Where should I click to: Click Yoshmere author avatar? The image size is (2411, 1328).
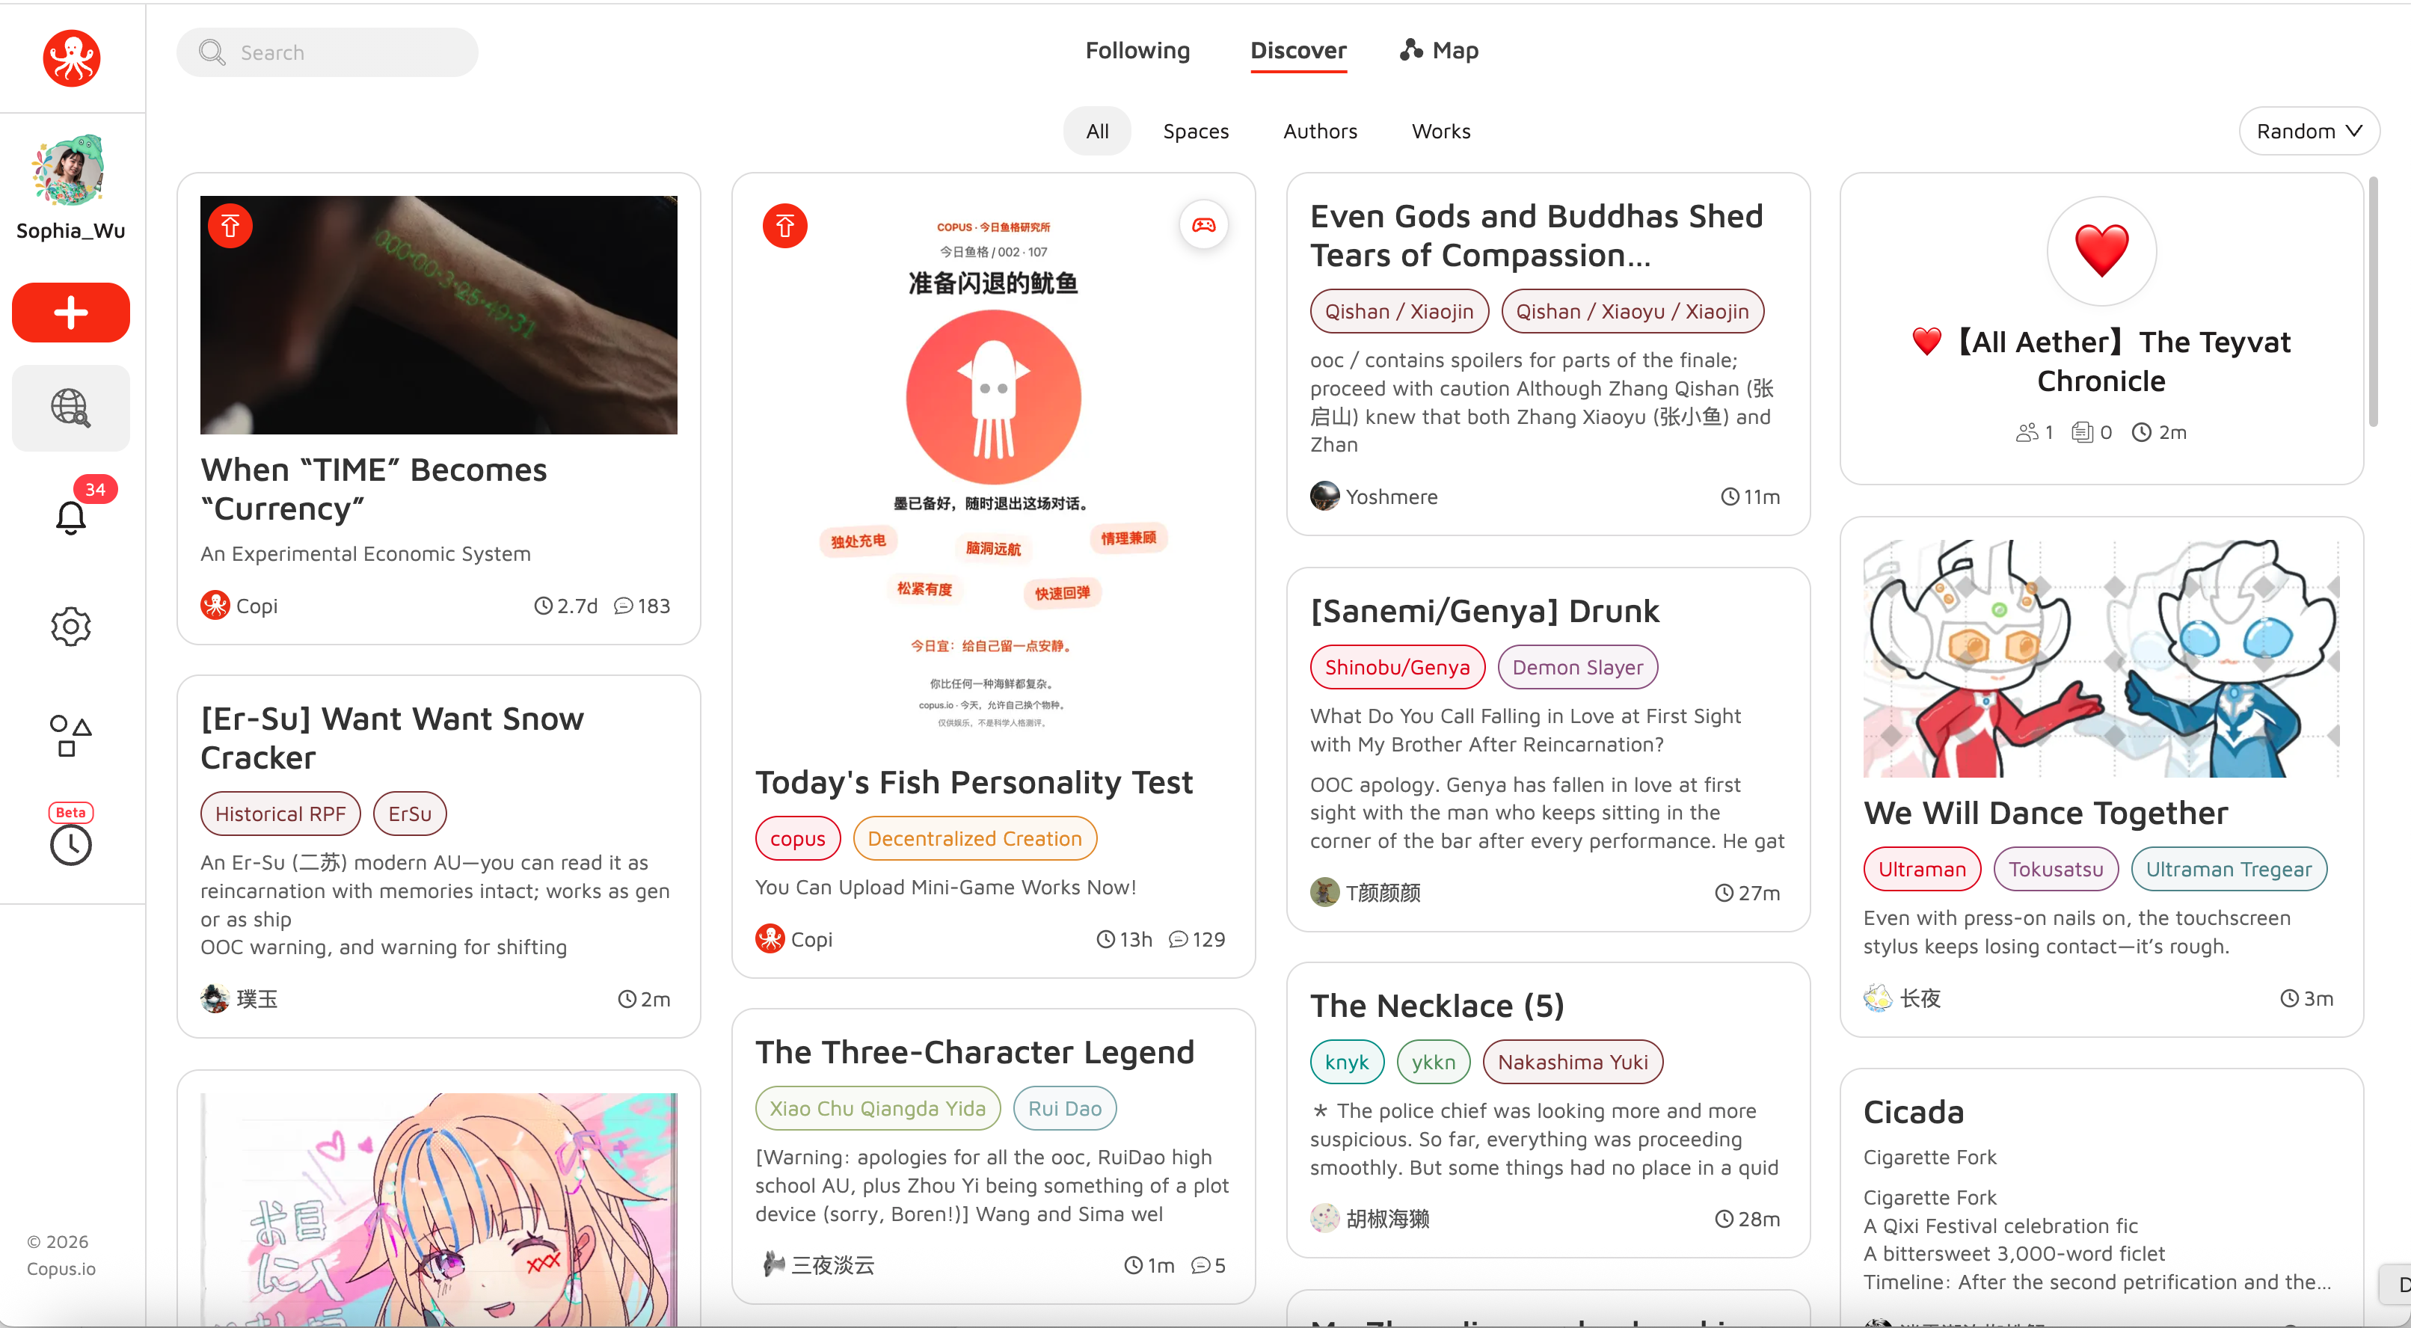coord(1324,496)
